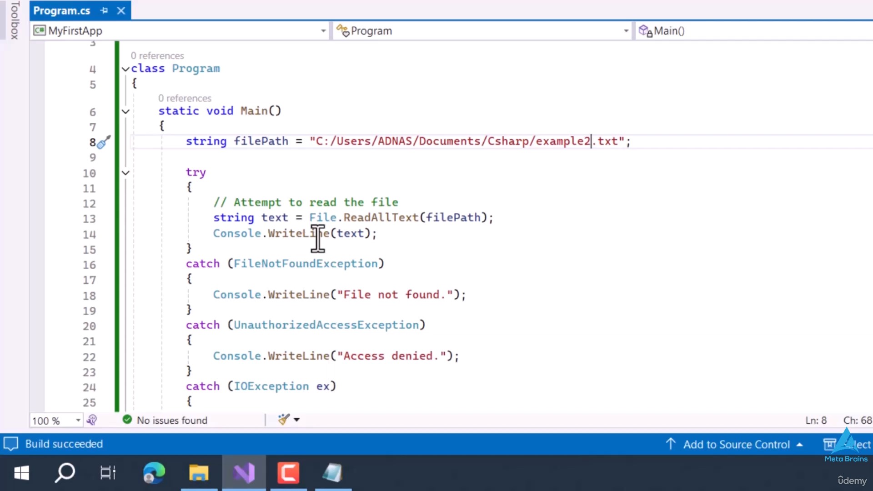This screenshot has height=491, width=873.
Task: Open the Toolbox side panel
Action: coord(15,20)
